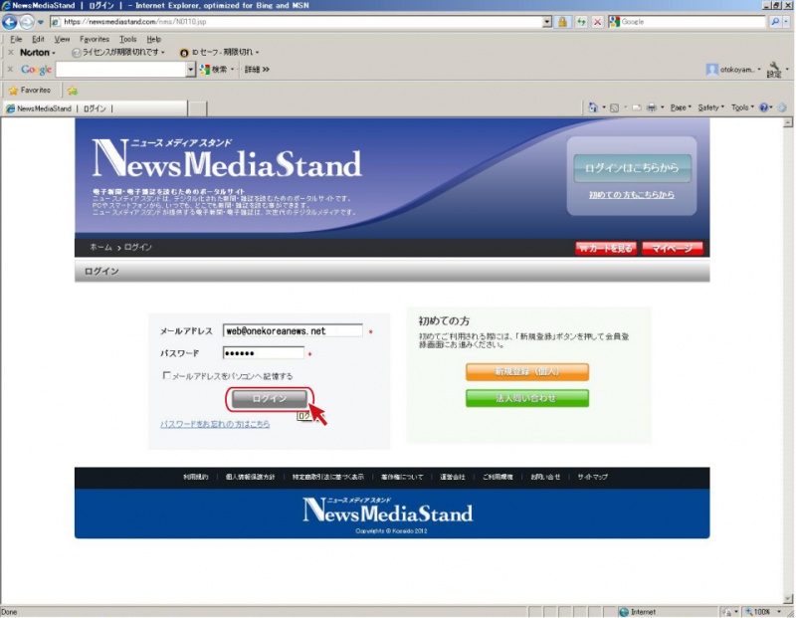Click the Print icon in command bar

tap(652, 107)
